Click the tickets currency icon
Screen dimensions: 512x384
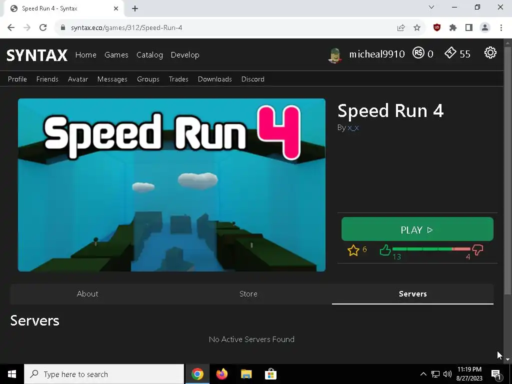coord(450,52)
